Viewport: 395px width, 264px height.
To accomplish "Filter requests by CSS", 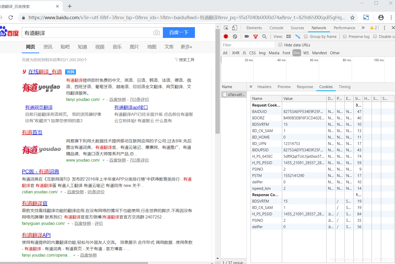I will point(252,53).
